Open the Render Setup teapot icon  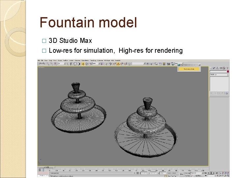pyautogui.click(x=172, y=64)
